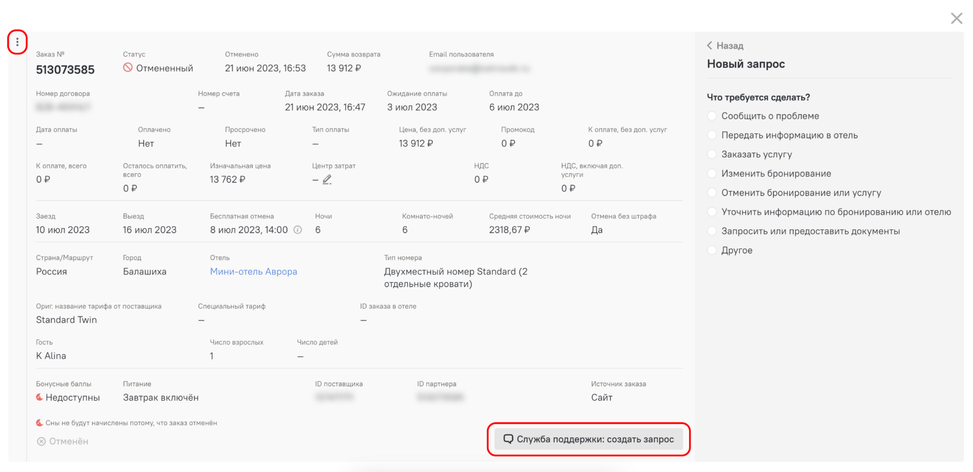Click the bonus points icon beside Недоступны

tap(39, 397)
